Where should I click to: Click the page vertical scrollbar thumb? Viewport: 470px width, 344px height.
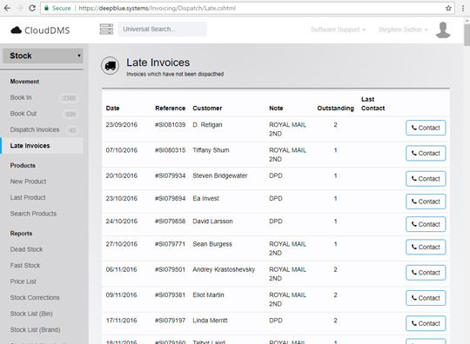pos(467,35)
